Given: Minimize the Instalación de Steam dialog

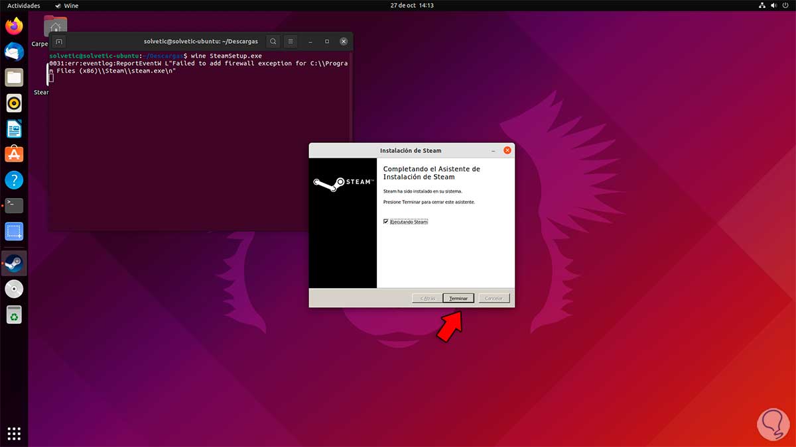Looking at the screenshot, I should coord(493,150).
